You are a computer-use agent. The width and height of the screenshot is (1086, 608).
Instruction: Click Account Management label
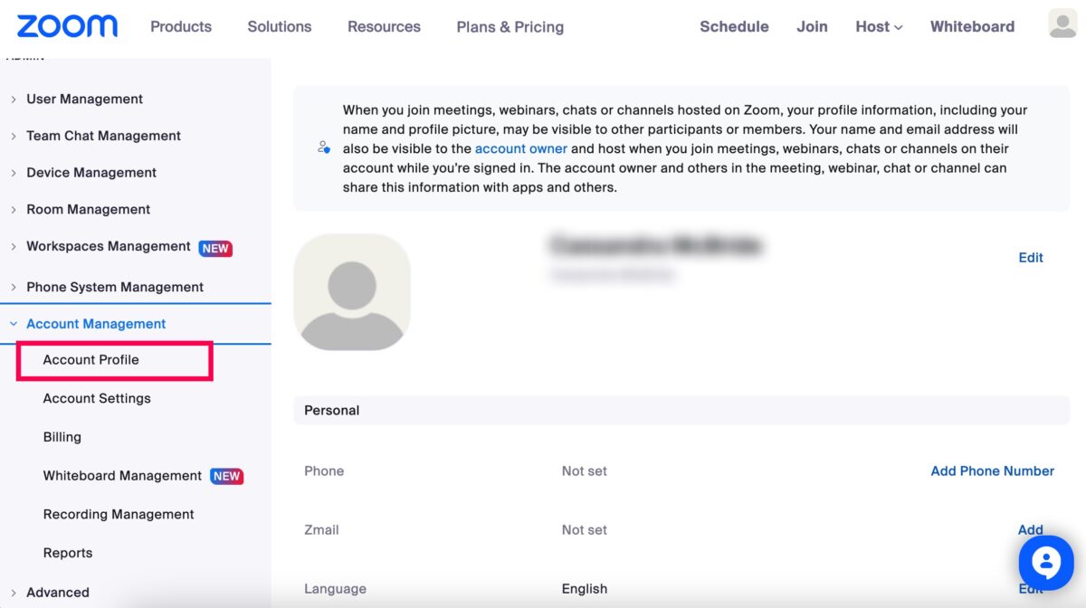pyautogui.click(x=96, y=324)
